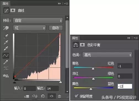The width and height of the screenshot is (139, 101).
Task: Click the cyan-red value field showing -1
Action: [125, 66]
